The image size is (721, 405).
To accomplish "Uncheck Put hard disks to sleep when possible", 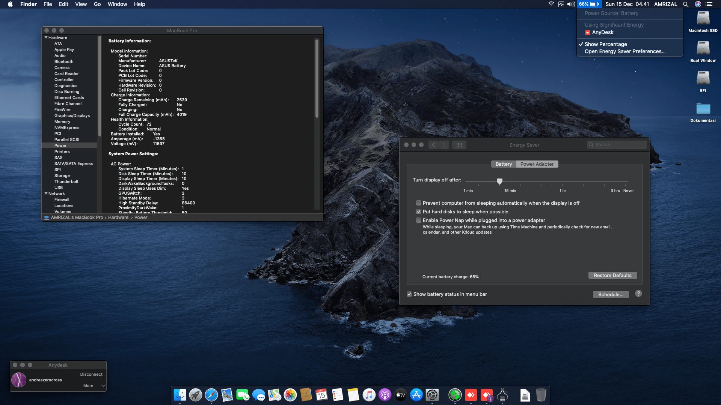I will point(419,211).
